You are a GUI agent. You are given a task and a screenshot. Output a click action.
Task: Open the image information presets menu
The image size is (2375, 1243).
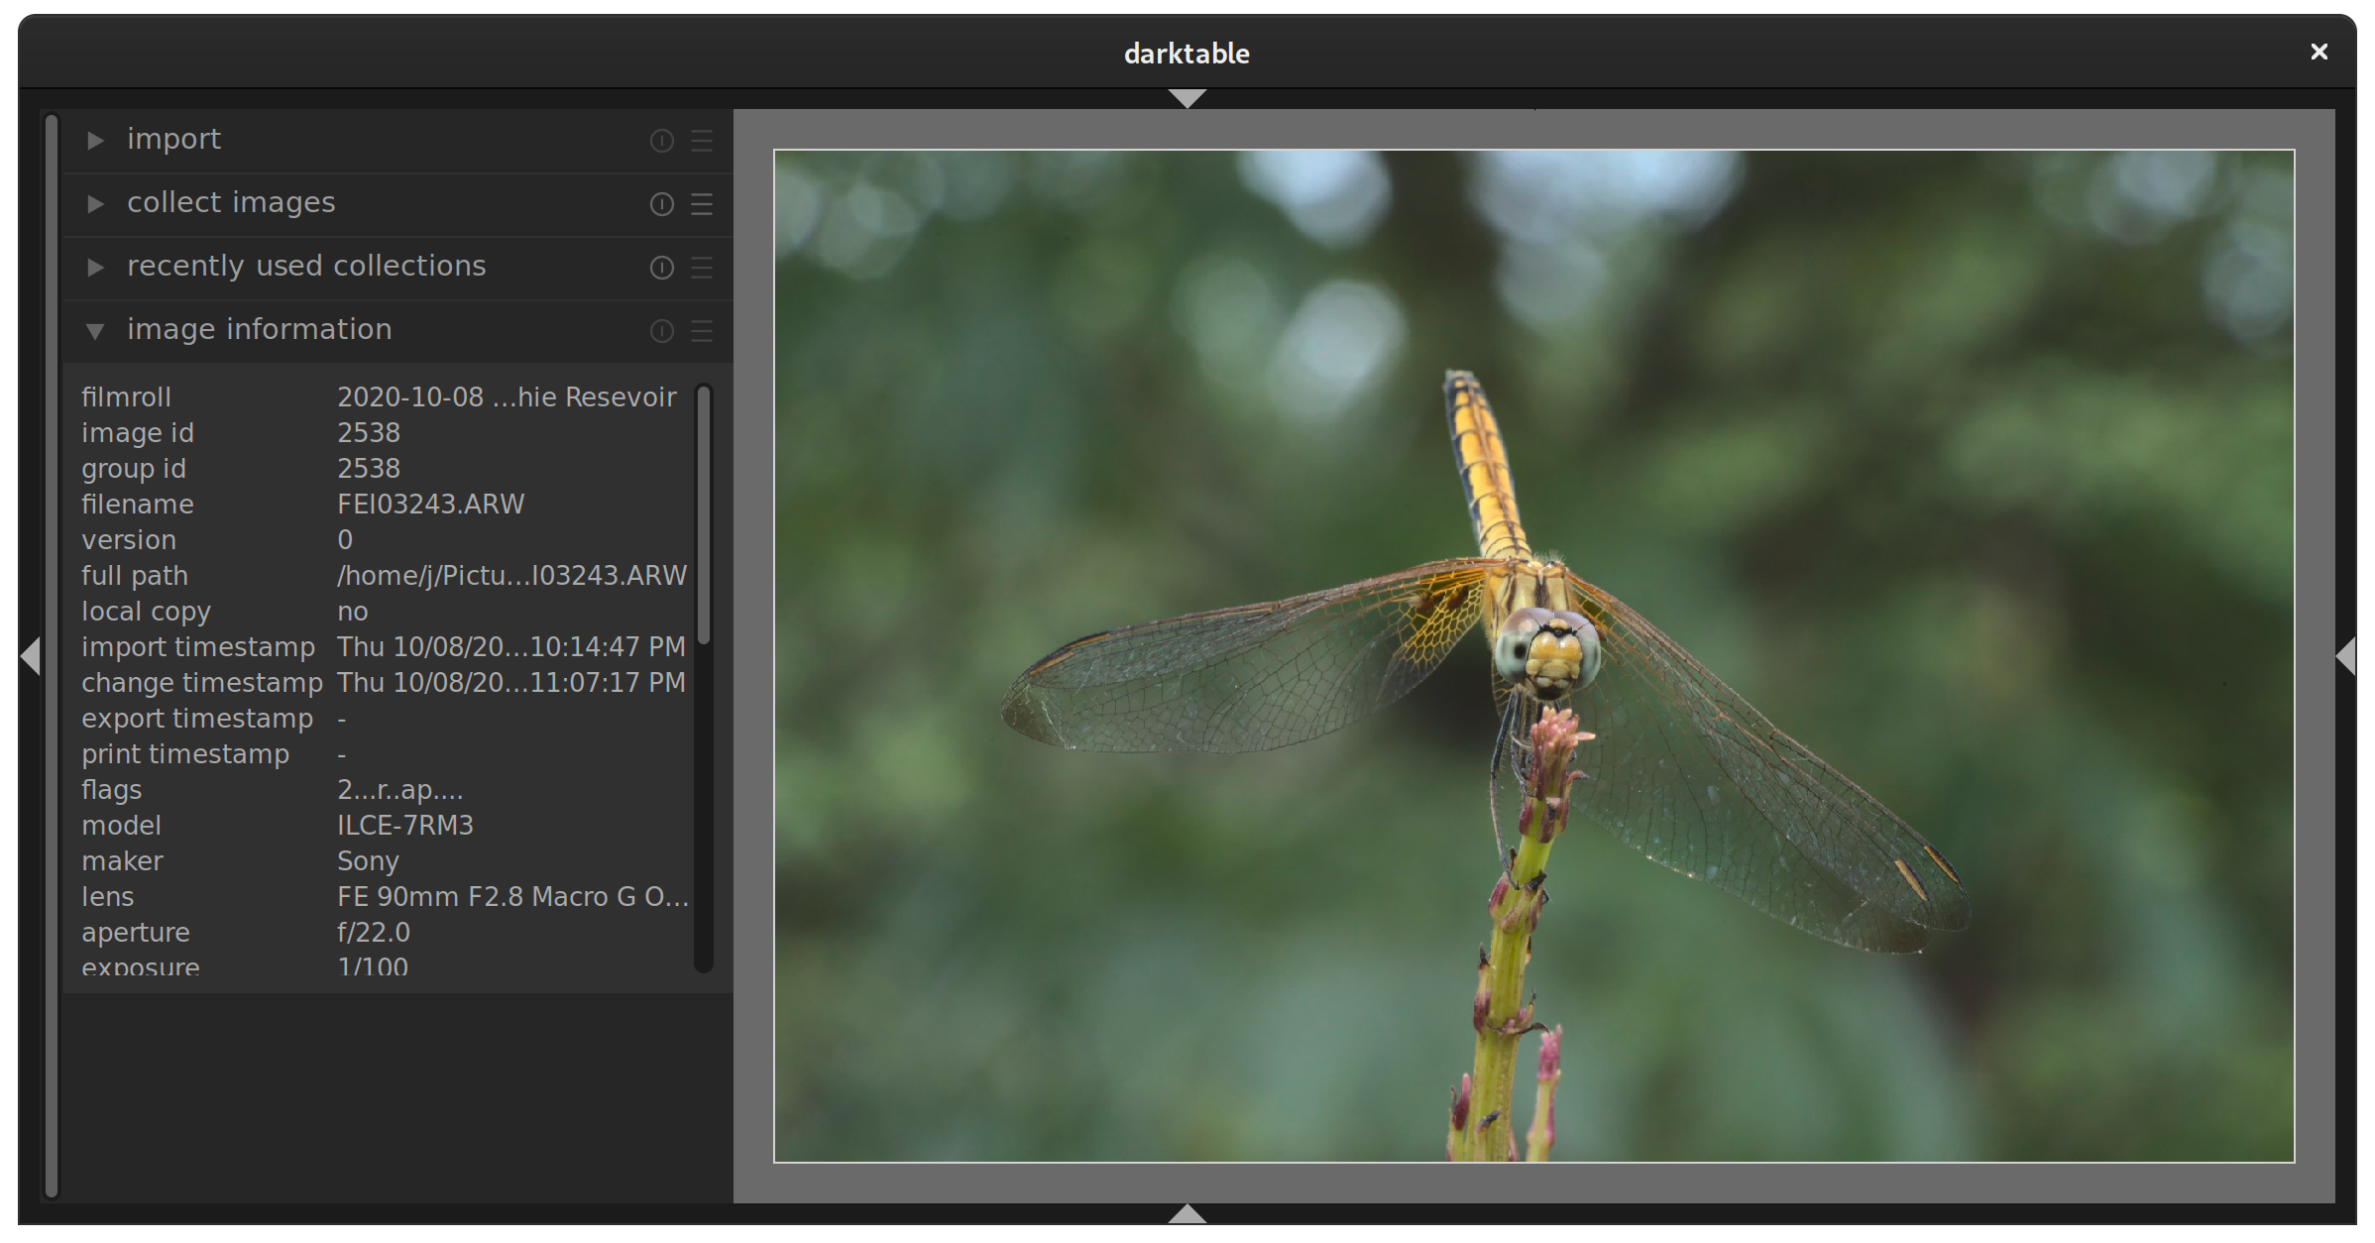coord(703,331)
